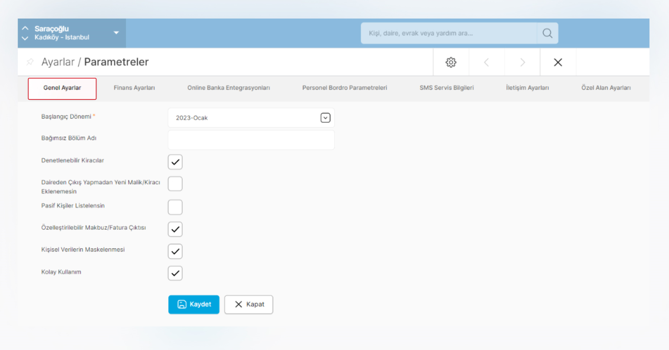669x350 pixels.
Task: Close the Parametreler panel with X
Action: [558, 62]
